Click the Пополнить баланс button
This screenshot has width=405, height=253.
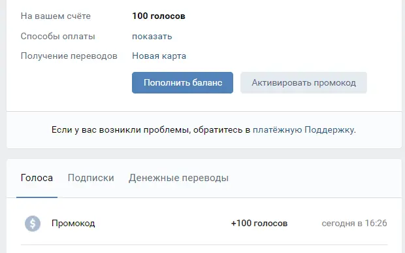183,82
